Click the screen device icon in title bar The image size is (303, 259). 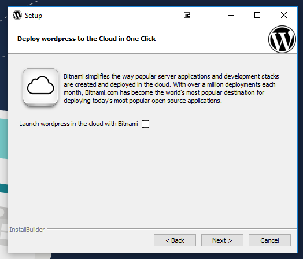(187, 15)
